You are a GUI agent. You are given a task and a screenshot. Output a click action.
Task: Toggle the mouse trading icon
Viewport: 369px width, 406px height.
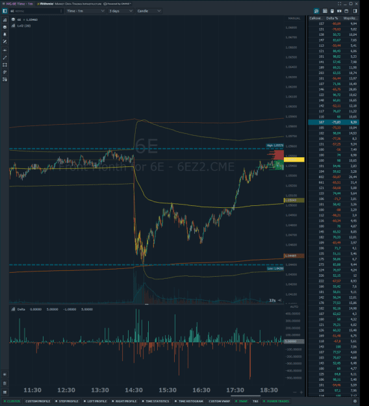[x=332, y=11]
